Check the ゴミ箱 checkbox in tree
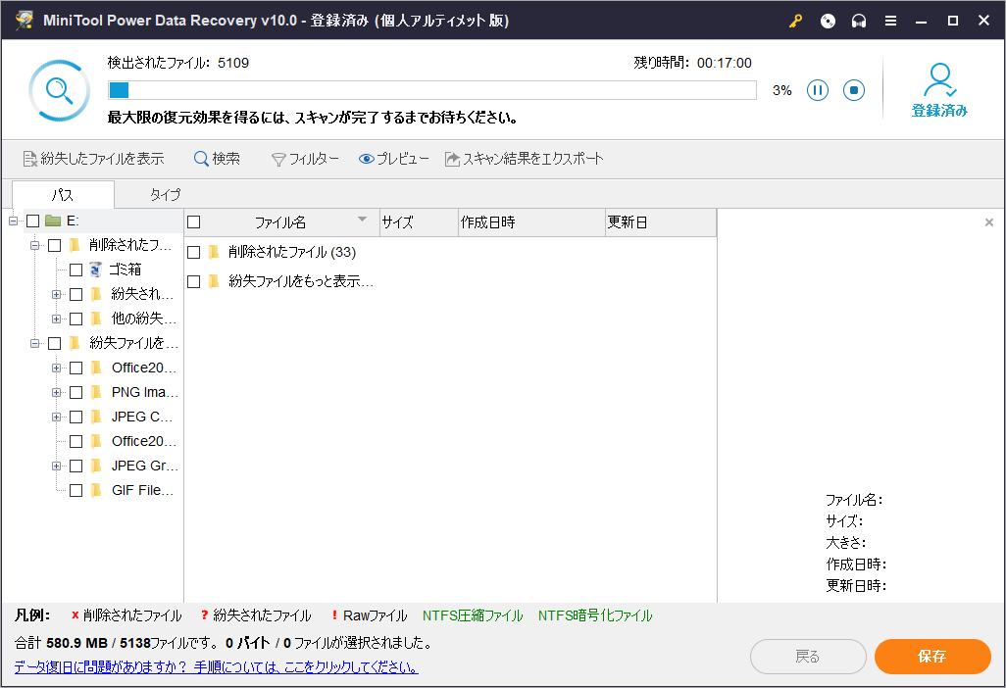 tap(75, 270)
